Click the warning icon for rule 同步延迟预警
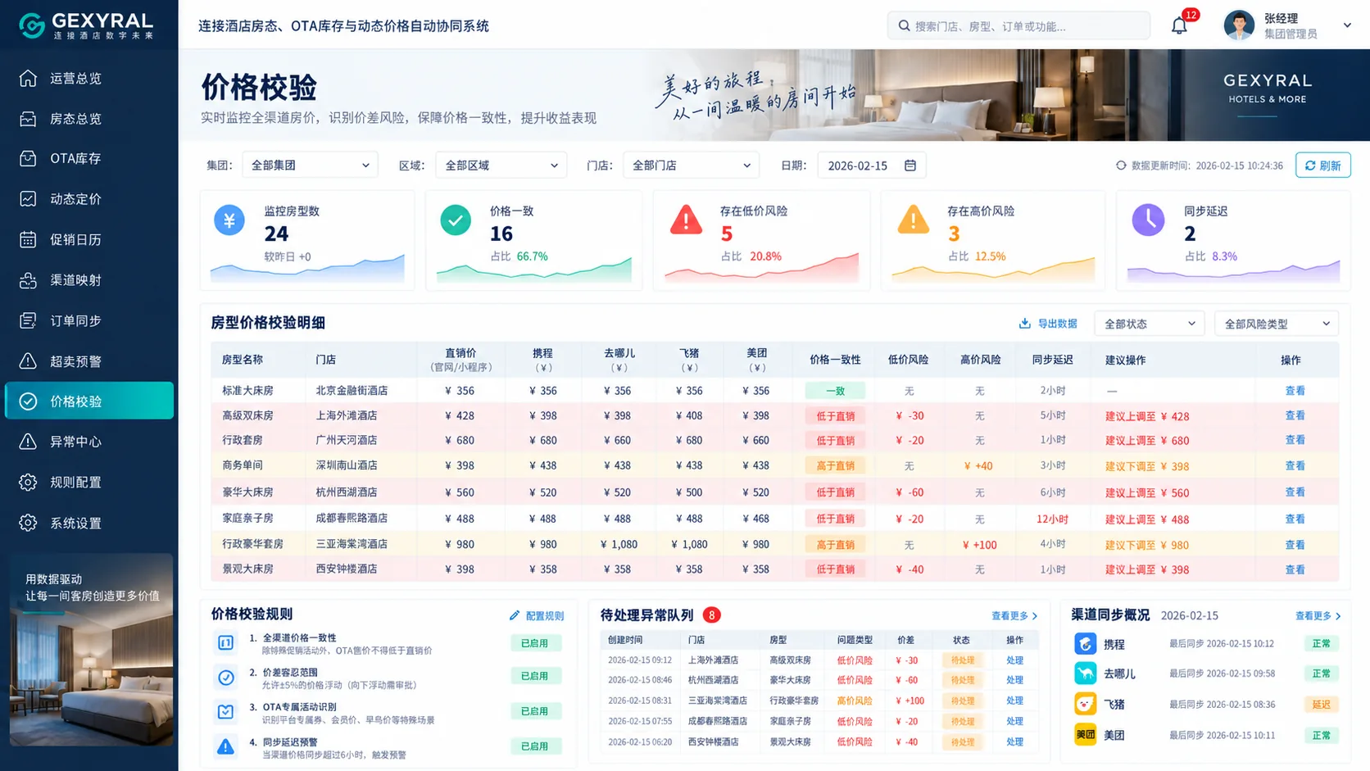This screenshot has height=771, width=1370. 225,746
